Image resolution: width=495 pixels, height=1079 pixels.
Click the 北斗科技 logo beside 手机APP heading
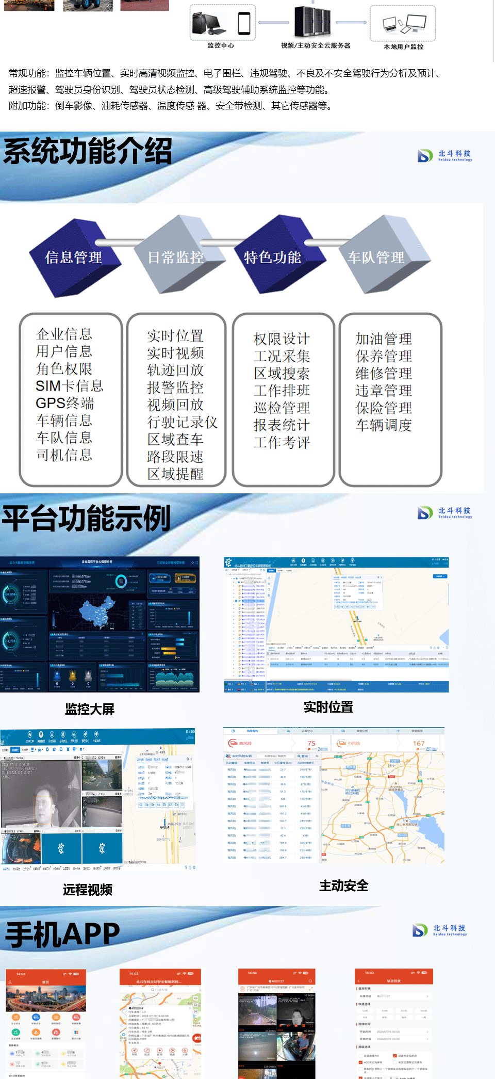point(439,930)
